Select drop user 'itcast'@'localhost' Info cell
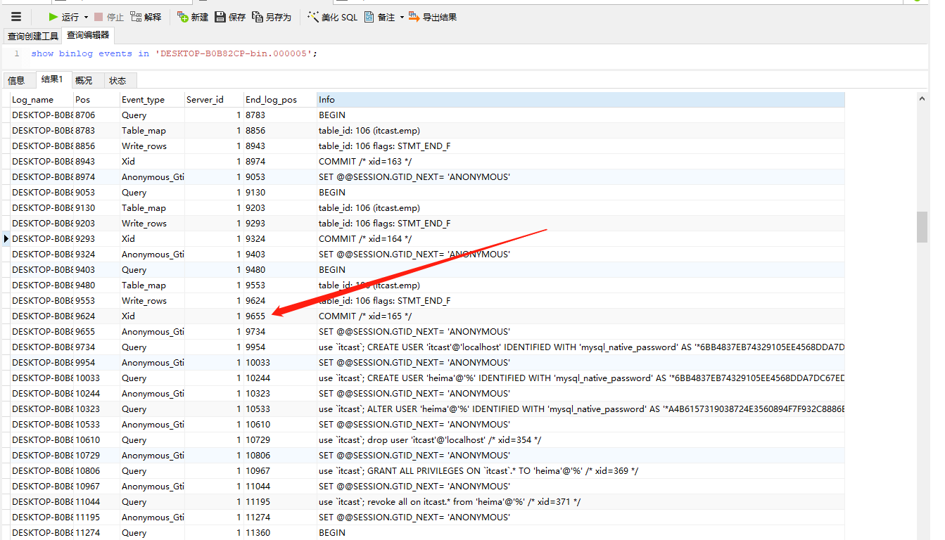The image size is (945, 540). point(581,440)
